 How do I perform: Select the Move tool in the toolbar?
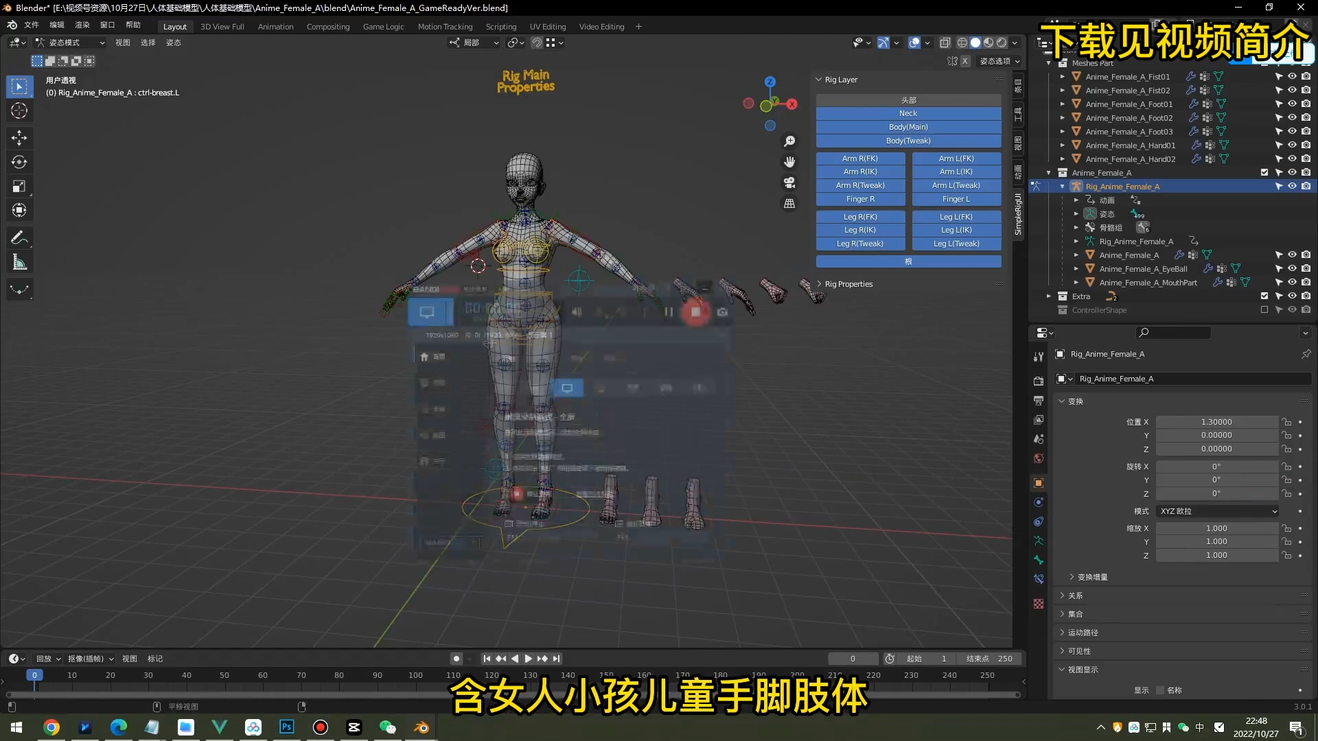point(19,138)
